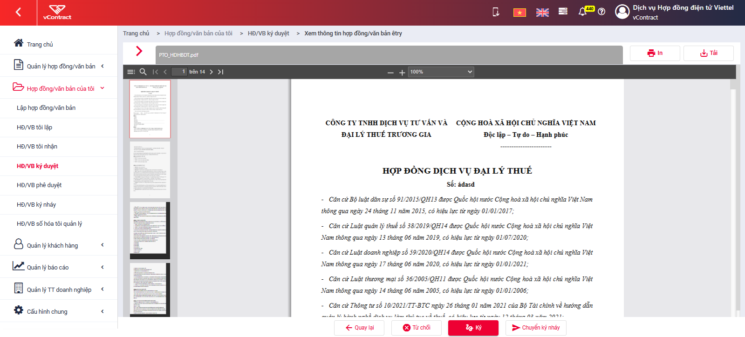Click Trang chủ breadcrumb link
745x337 pixels.
(136, 34)
